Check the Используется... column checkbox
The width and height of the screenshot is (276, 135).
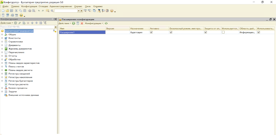[x=224, y=32]
